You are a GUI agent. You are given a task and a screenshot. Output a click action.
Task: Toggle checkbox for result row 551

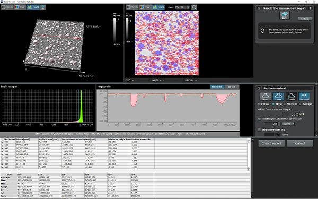click(3, 145)
